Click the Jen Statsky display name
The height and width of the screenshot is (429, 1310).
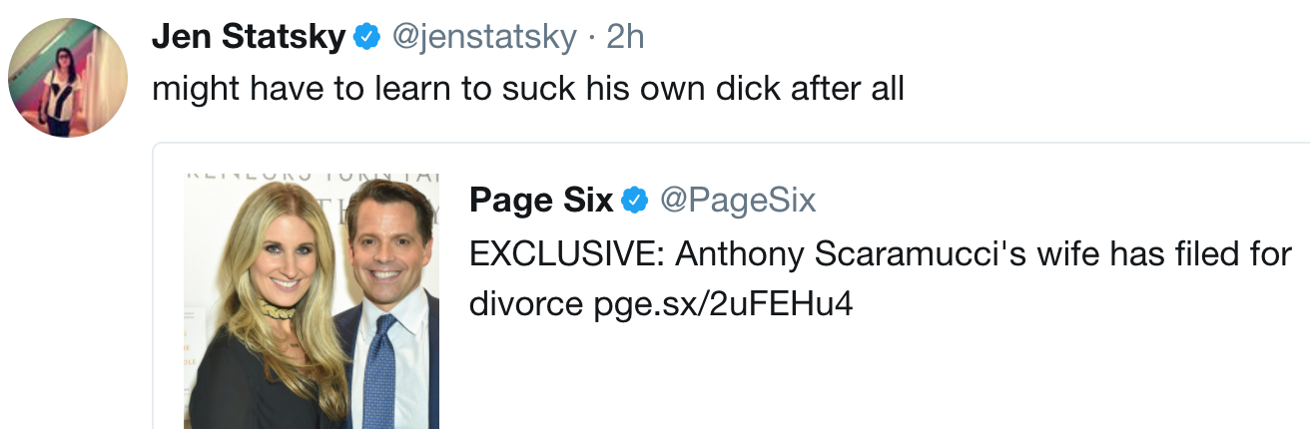coord(249,38)
